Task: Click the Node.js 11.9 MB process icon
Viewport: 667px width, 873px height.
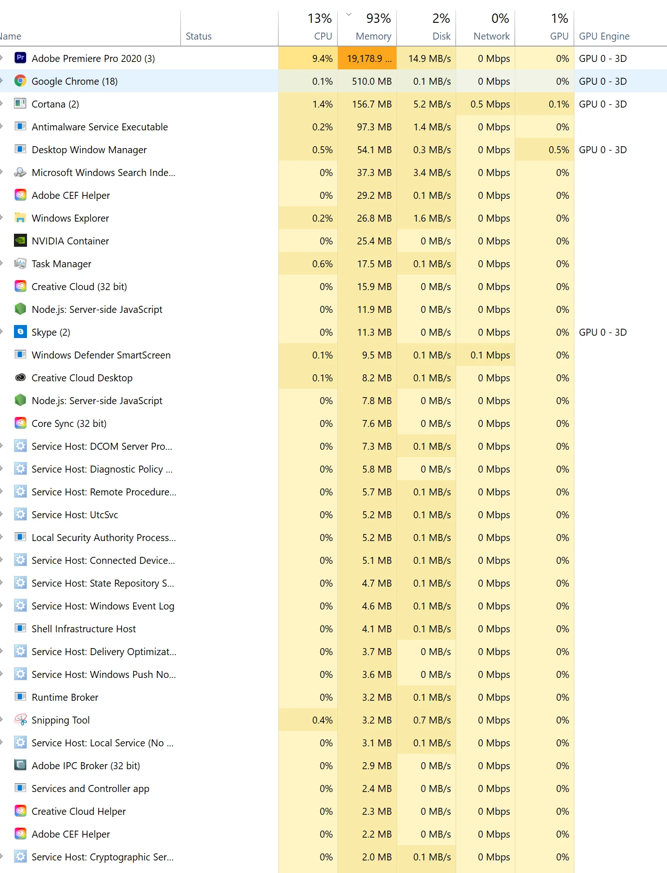Action: pos(20,309)
